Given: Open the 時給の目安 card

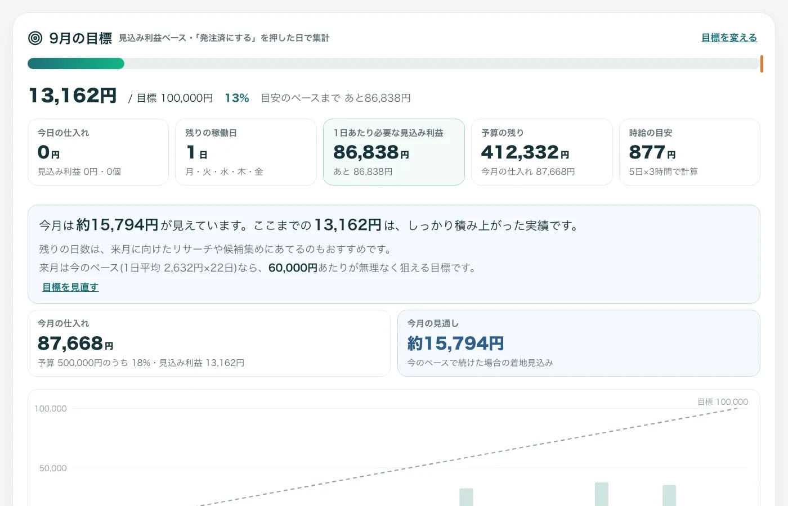Looking at the screenshot, I should (x=689, y=152).
